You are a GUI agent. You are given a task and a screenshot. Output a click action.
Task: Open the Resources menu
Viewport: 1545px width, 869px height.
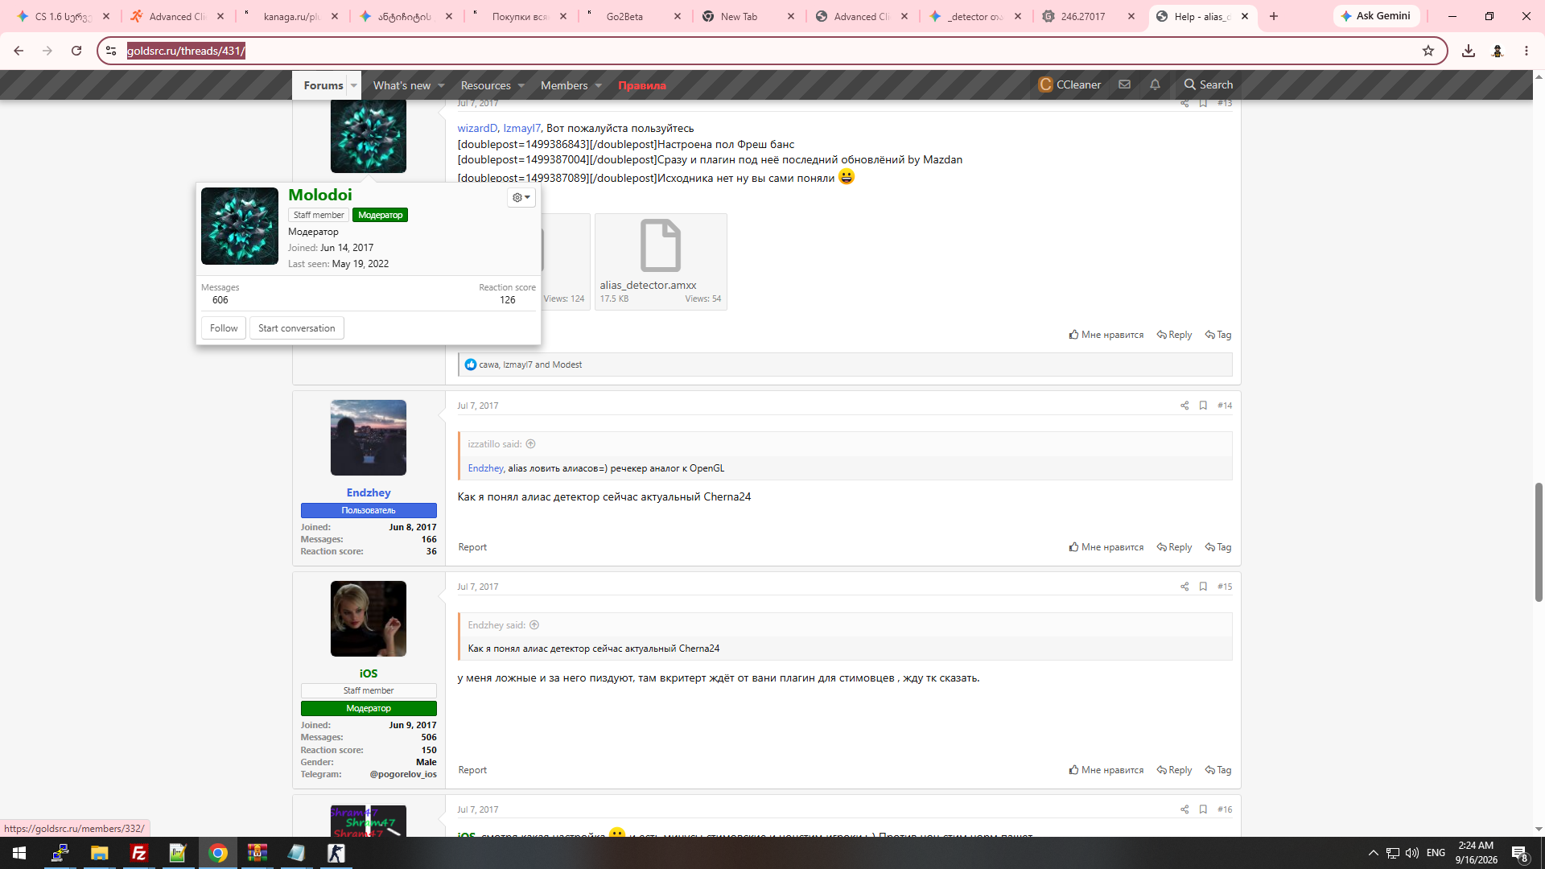pyautogui.click(x=485, y=85)
